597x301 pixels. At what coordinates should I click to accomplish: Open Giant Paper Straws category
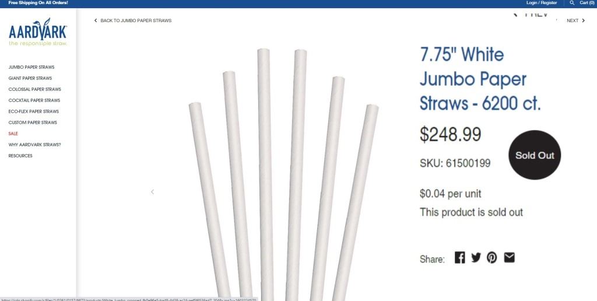click(30, 78)
